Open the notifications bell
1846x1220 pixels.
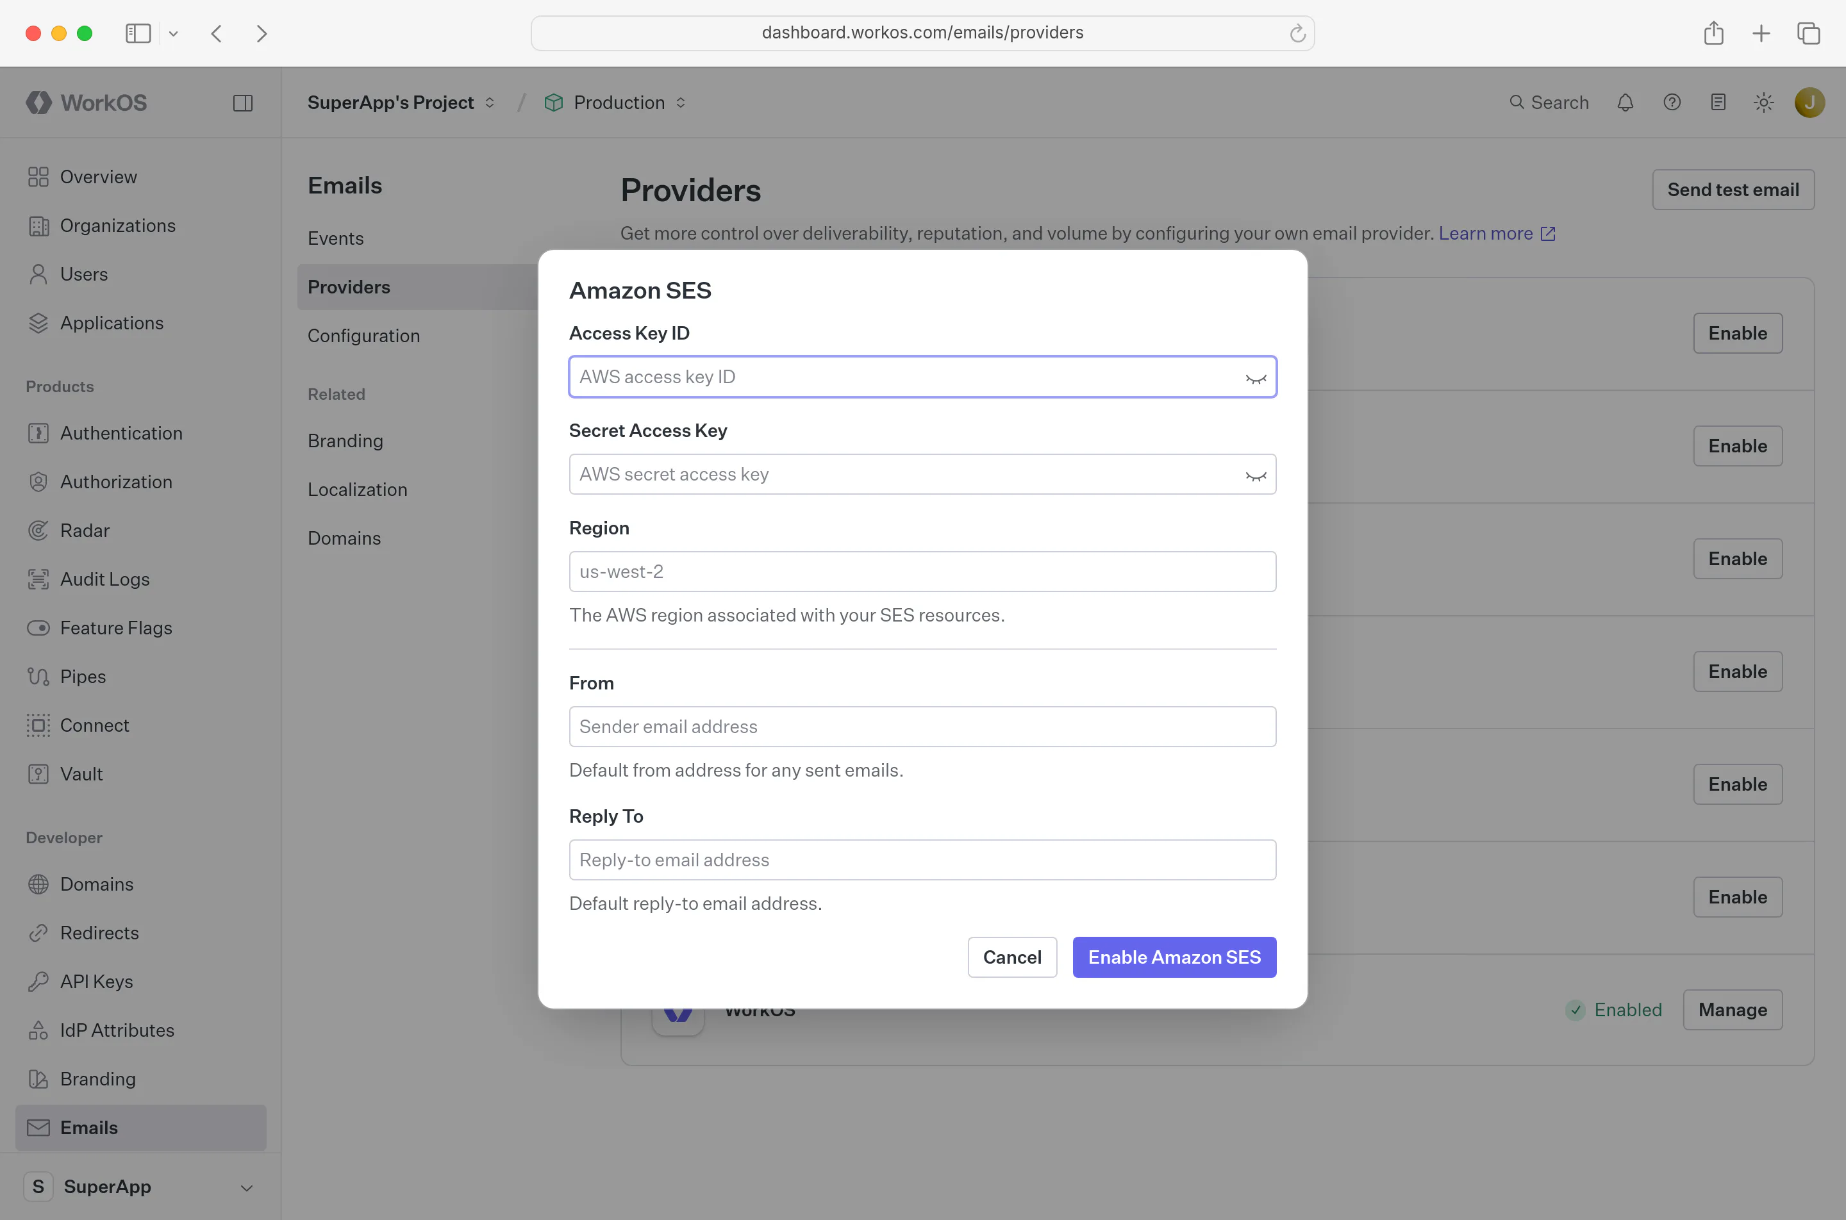pyautogui.click(x=1625, y=103)
